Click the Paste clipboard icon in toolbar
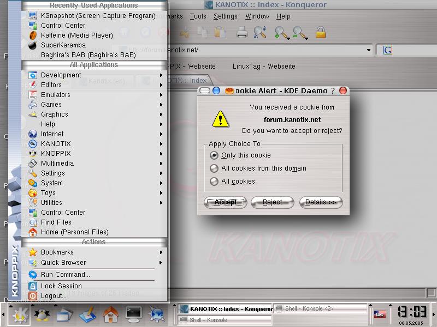This screenshot has width=437, height=327. [x=220, y=32]
